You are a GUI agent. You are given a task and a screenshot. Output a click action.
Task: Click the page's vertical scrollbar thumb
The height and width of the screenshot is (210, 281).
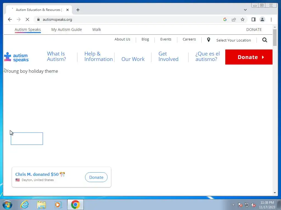[275, 37]
